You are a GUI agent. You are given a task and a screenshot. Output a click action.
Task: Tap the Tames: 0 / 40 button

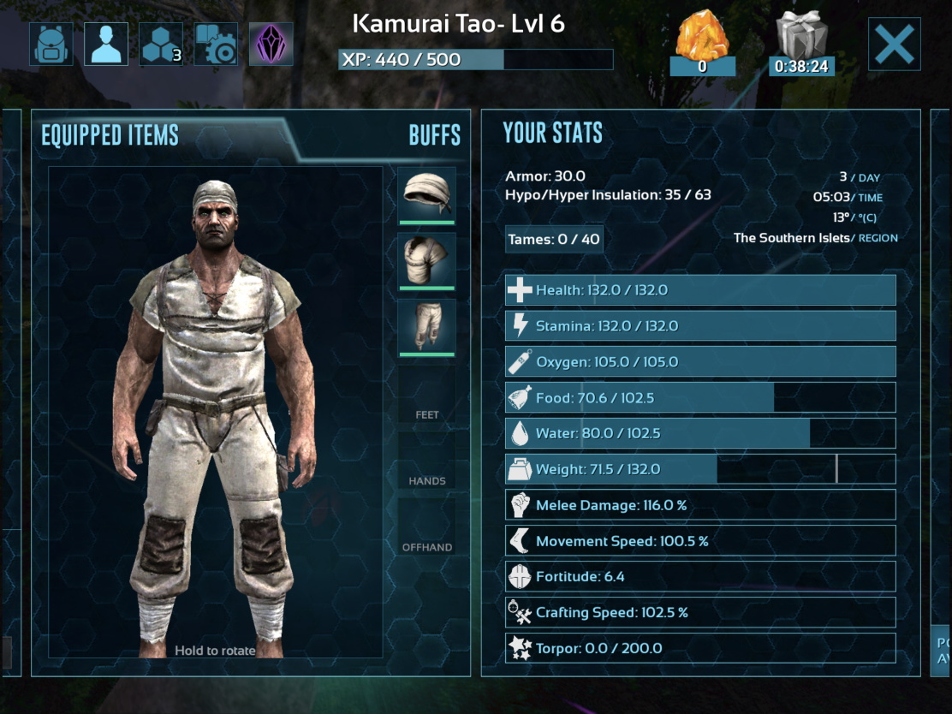(554, 239)
